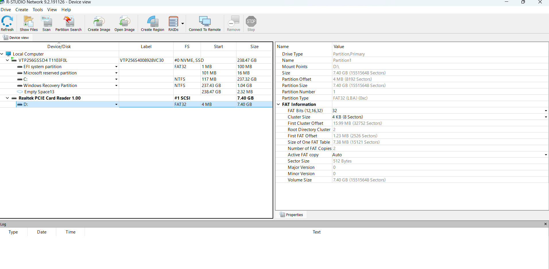
Task: Click the Realtek PCIE Card Reader icon
Action: tap(14, 98)
